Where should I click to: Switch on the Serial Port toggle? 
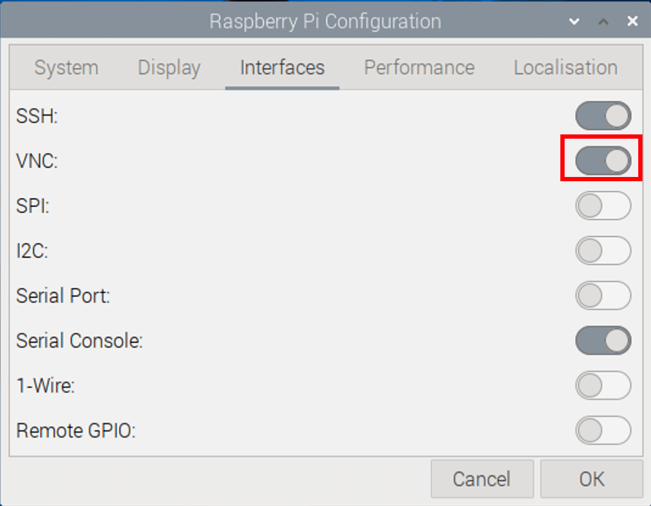pyautogui.click(x=603, y=295)
